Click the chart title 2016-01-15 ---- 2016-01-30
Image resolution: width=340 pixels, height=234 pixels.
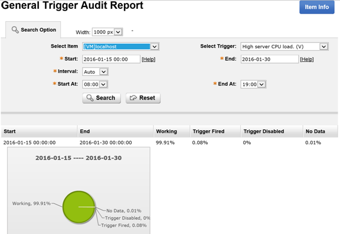pyautogui.click(x=79, y=158)
